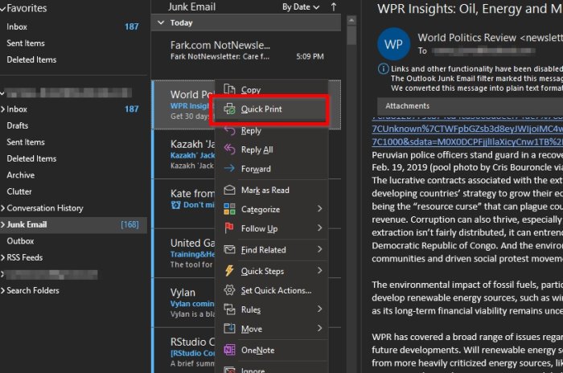563x373 pixels.
Task: Click the Quick Print printer icon
Action: click(229, 109)
